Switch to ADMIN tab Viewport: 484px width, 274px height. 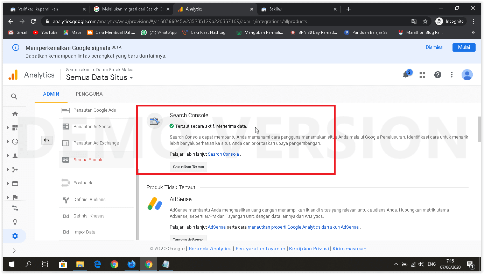[51, 94]
